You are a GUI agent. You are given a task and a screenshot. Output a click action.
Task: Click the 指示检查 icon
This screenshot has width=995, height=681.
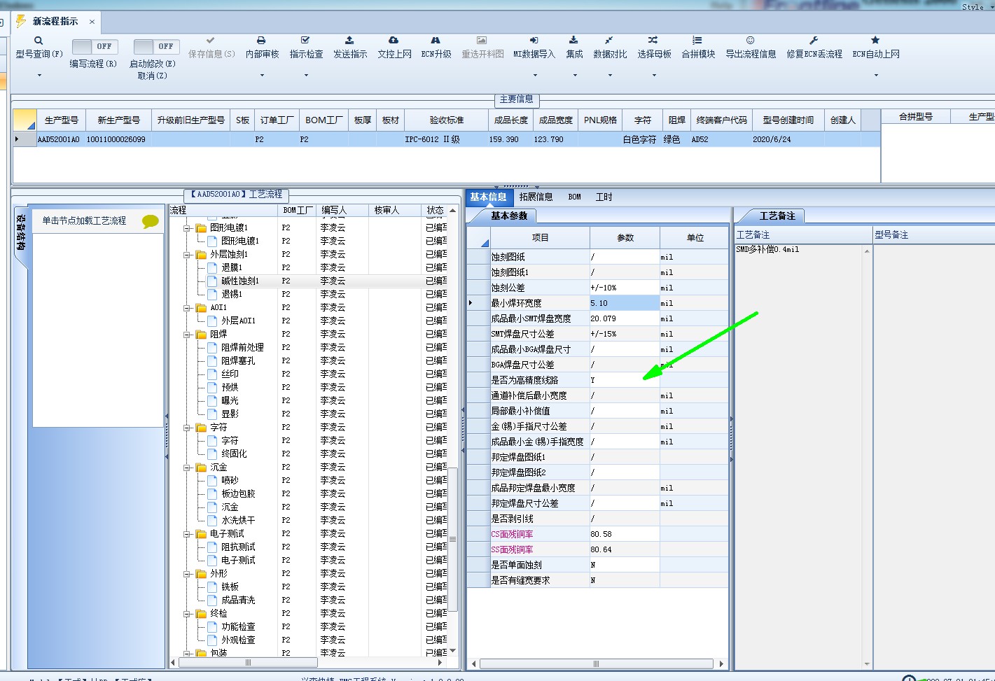[x=305, y=41]
